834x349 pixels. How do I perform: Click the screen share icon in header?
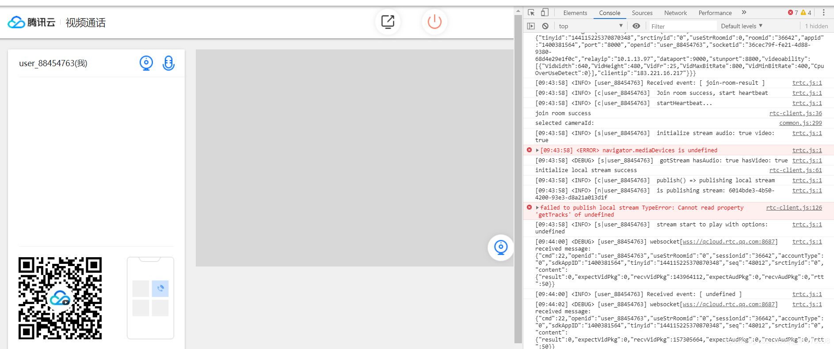388,22
